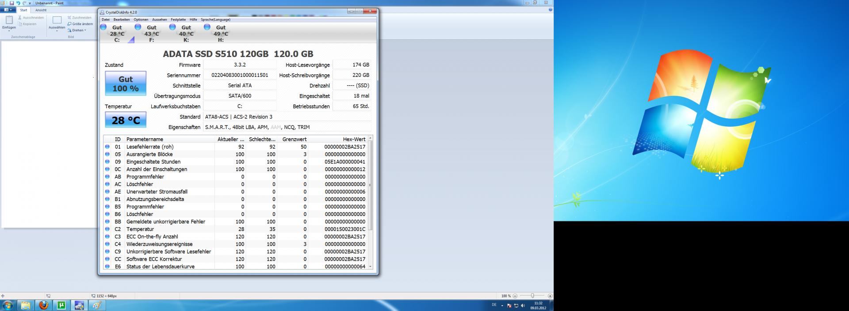This screenshot has height=311, width=849.
Task: Click the Eingeschaltet value 18 mal
Action: pos(352,96)
